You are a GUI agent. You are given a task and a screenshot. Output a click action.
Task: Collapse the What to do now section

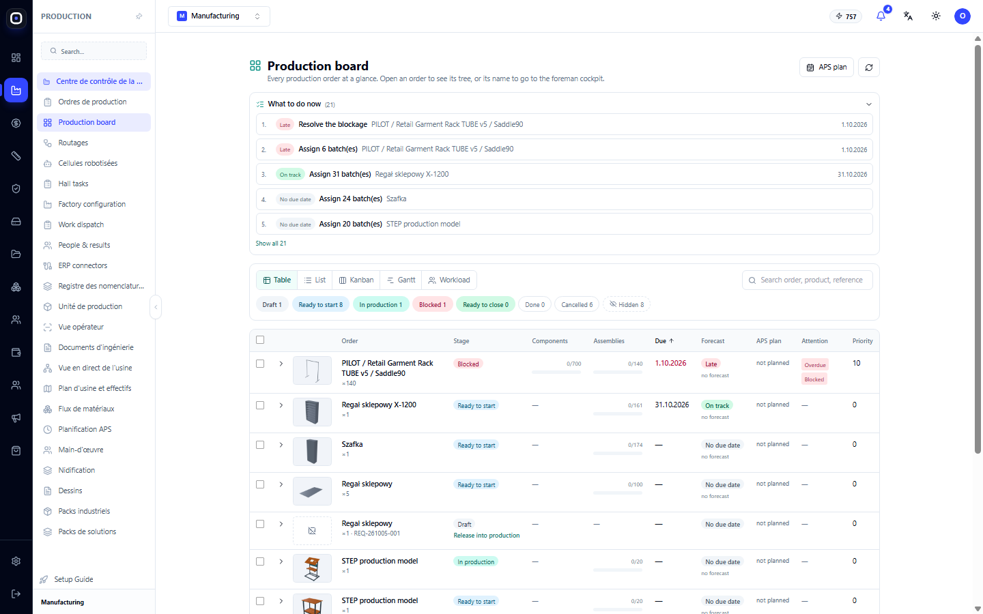(869, 104)
